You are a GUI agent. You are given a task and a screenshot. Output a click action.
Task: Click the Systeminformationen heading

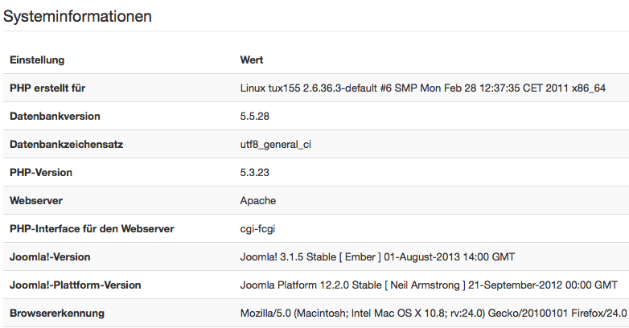click(x=77, y=16)
